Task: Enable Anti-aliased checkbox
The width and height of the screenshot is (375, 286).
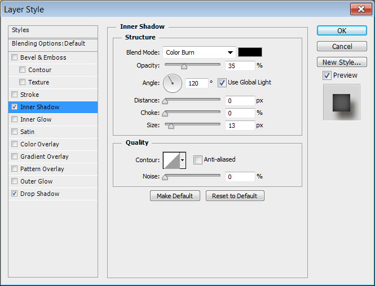Action: tap(198, 160)
